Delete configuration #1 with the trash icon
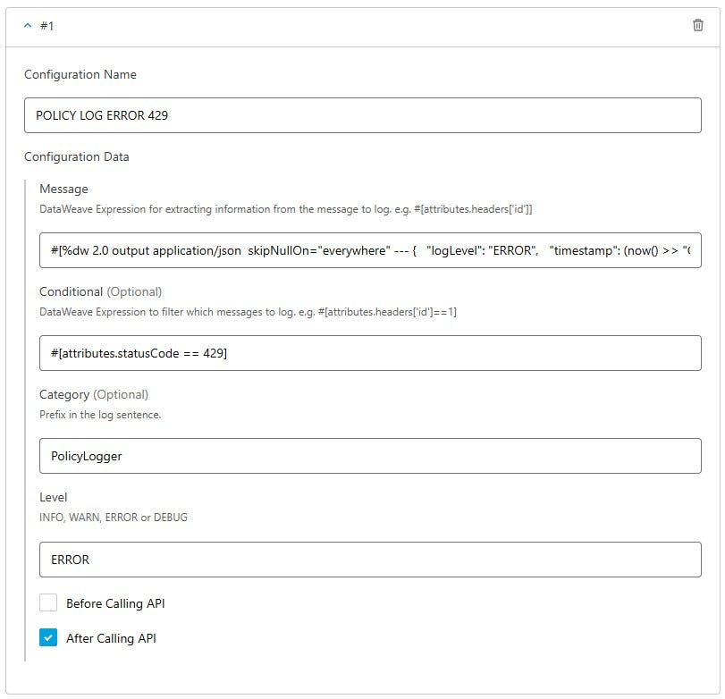The image size is (725, 699). 697,25
